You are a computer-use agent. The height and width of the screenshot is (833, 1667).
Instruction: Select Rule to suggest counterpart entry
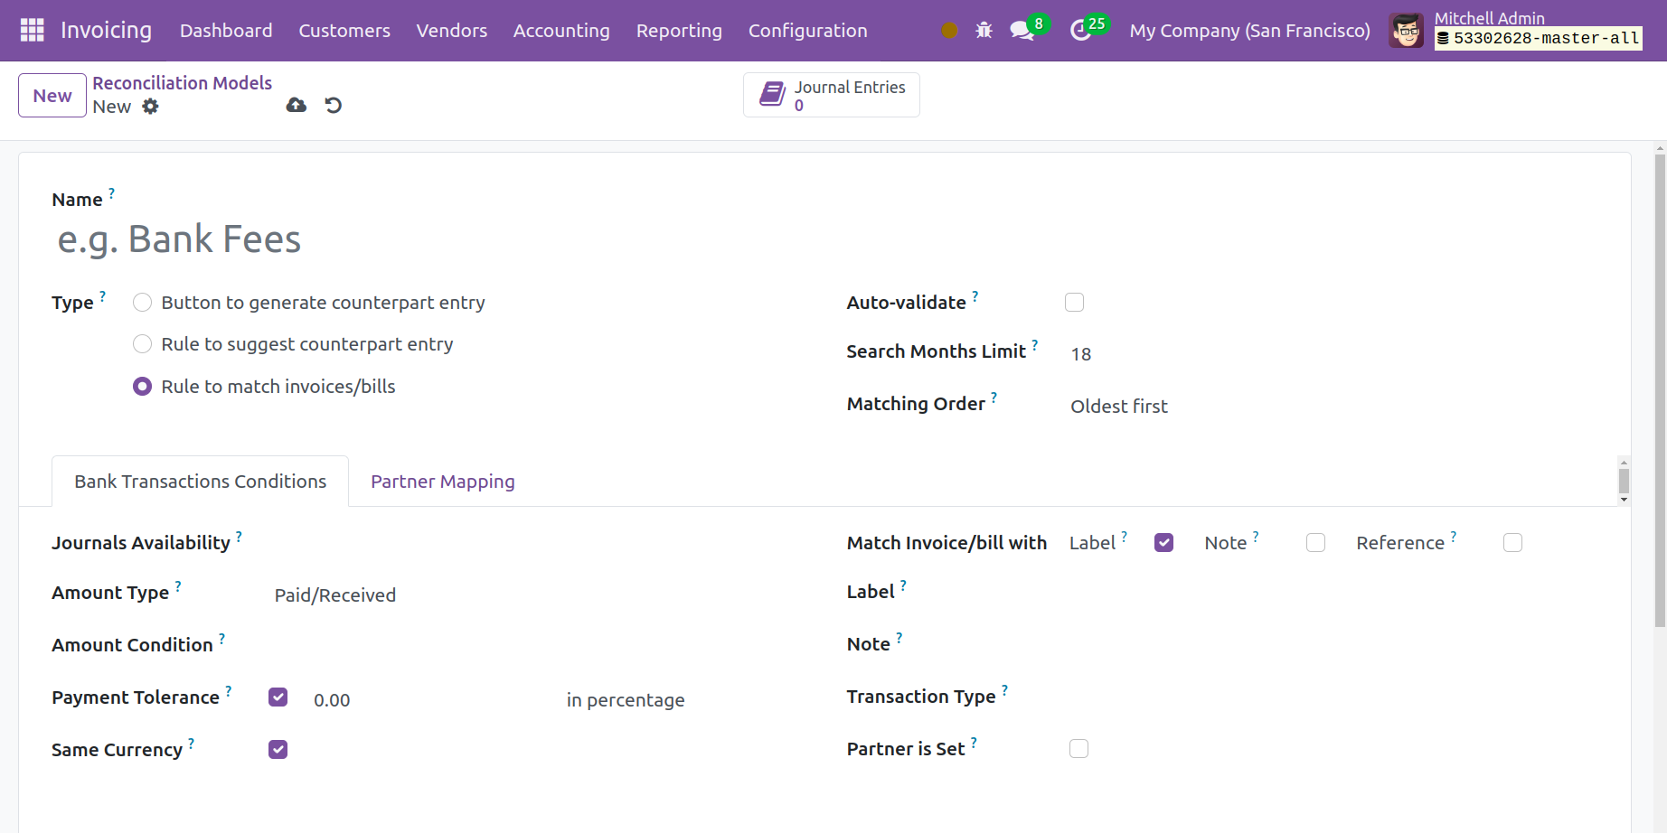tap(142, 344)
